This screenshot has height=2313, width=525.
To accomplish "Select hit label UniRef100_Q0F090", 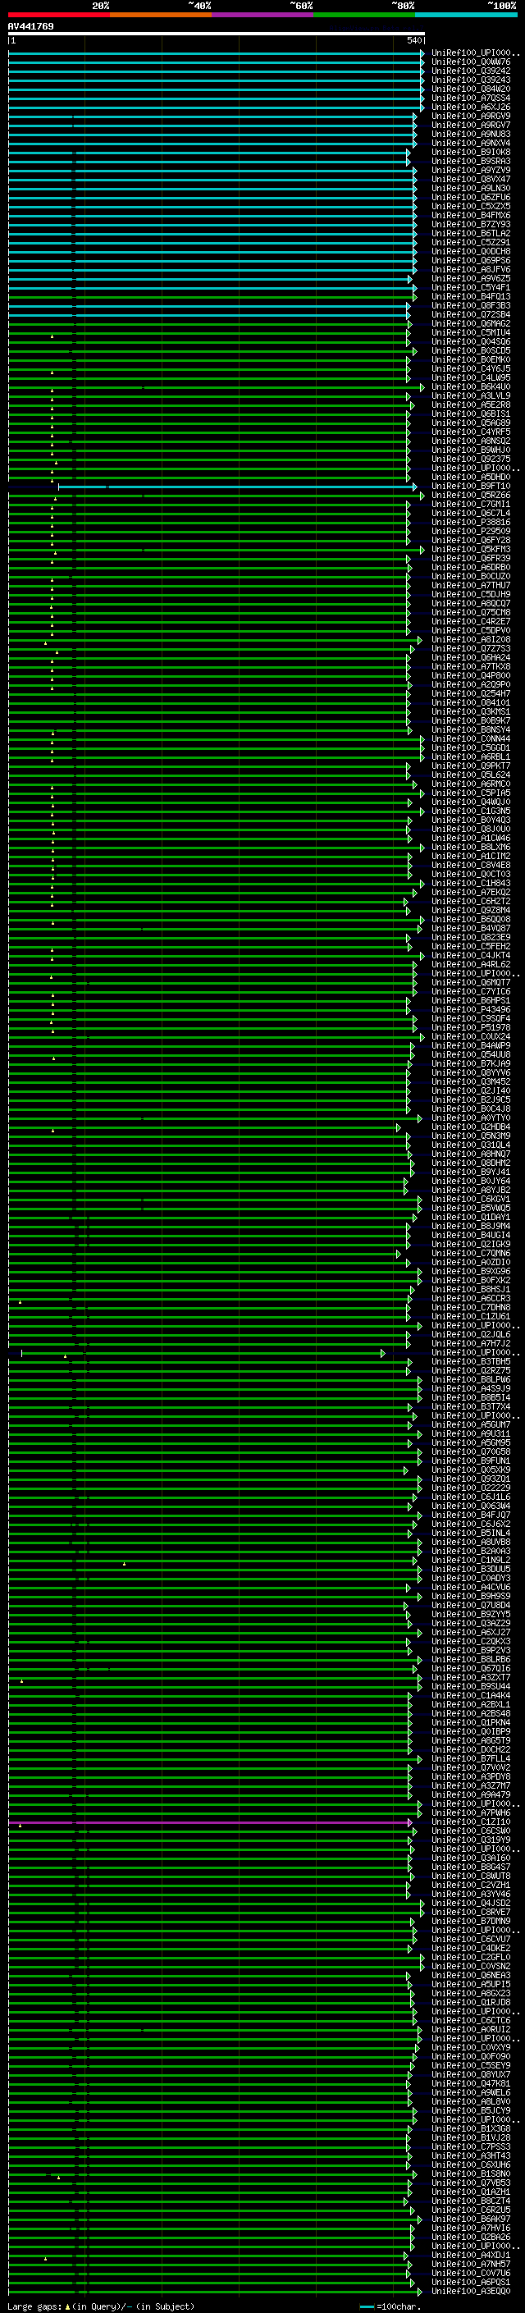I will (x=471, y=2056).
